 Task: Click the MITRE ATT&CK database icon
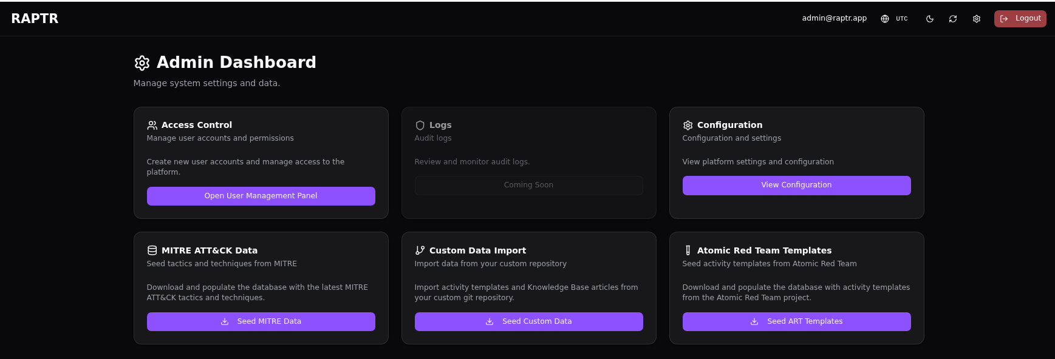[x=152, y=250]
